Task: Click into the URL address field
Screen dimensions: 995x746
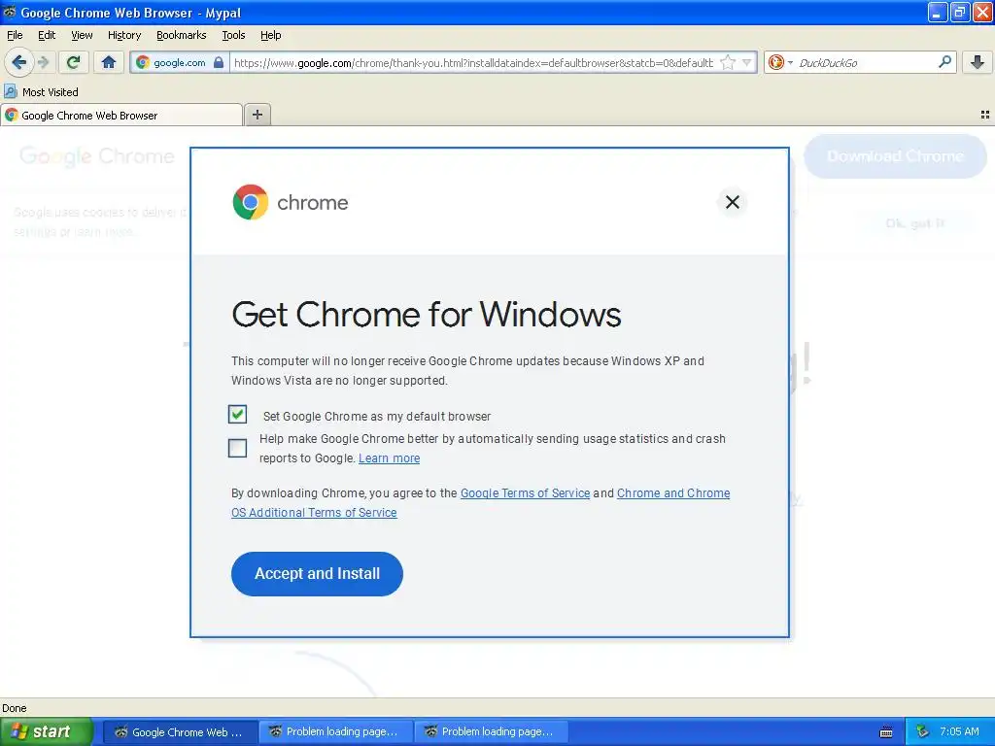Action: tap(473, 62)
